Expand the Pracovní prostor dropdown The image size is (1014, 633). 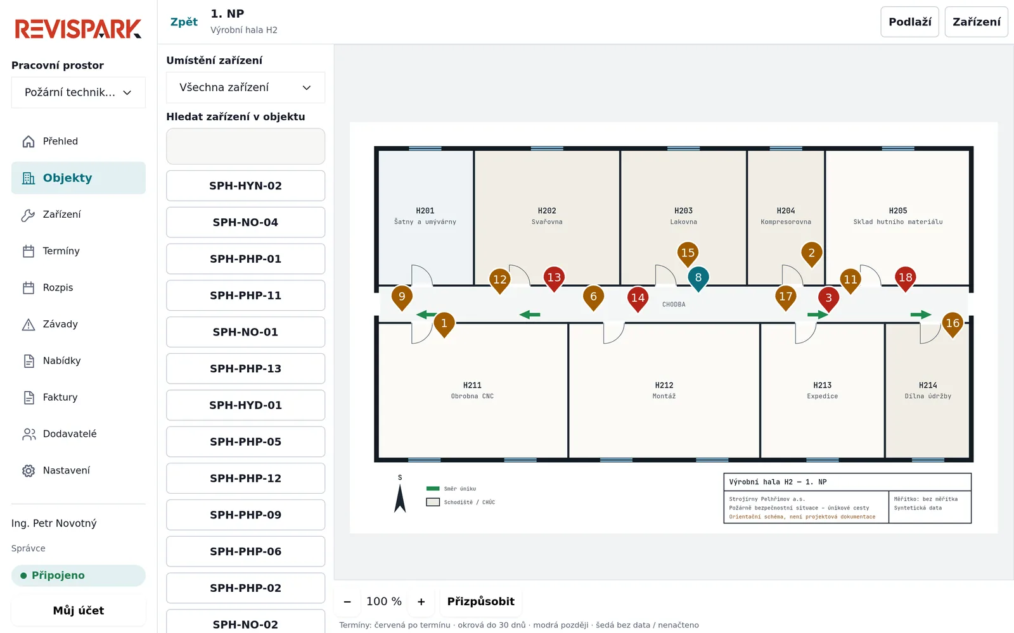pos(79,92)
